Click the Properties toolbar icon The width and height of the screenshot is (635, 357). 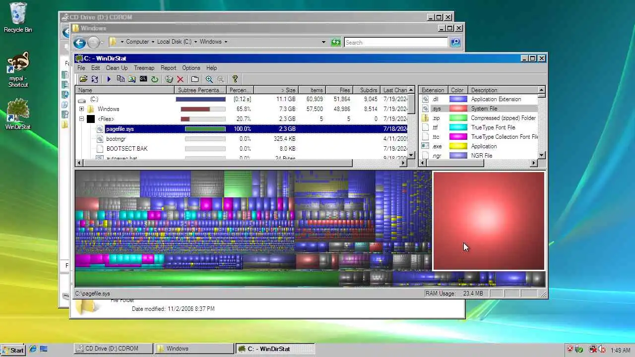195,79
